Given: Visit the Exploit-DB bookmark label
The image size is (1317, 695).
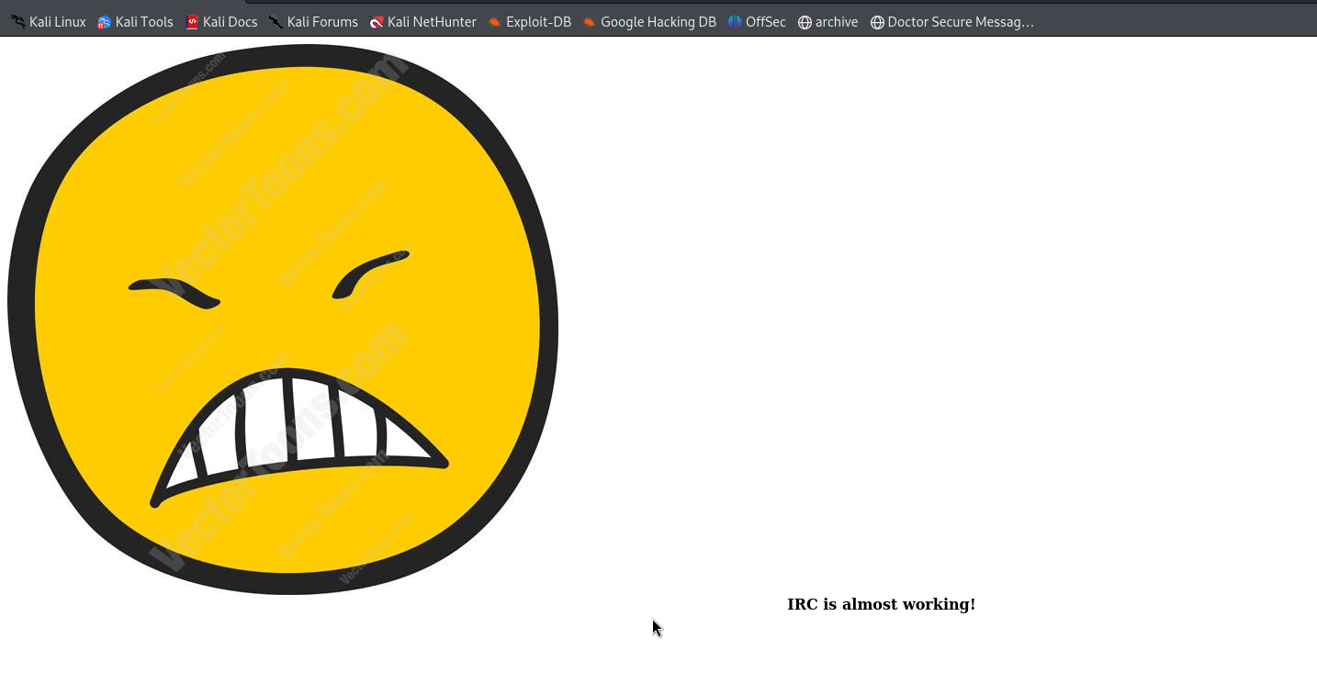Looking at the screenshot, I should pyautogui.click(x=538, y=22).
